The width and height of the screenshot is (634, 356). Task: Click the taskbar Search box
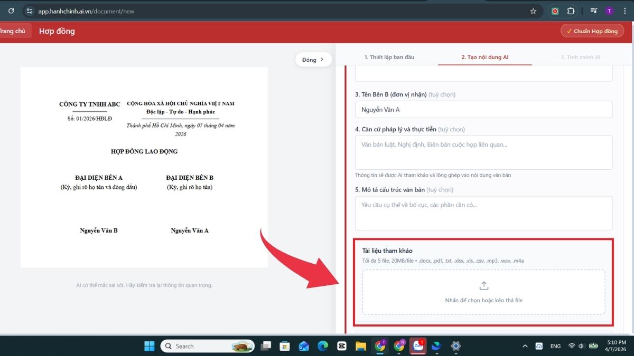[x=208, y=346]
